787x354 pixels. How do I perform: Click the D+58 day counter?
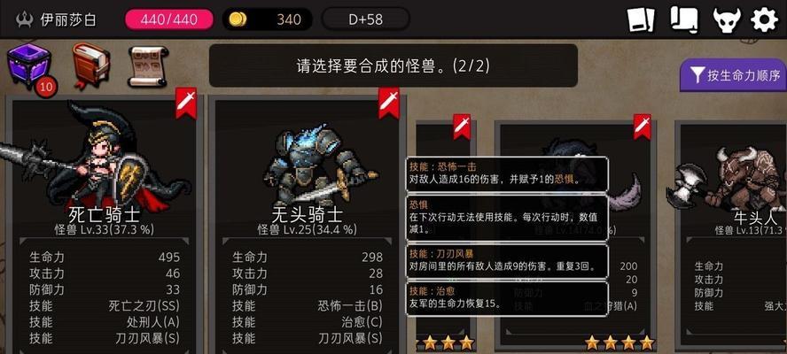(365, 19)
